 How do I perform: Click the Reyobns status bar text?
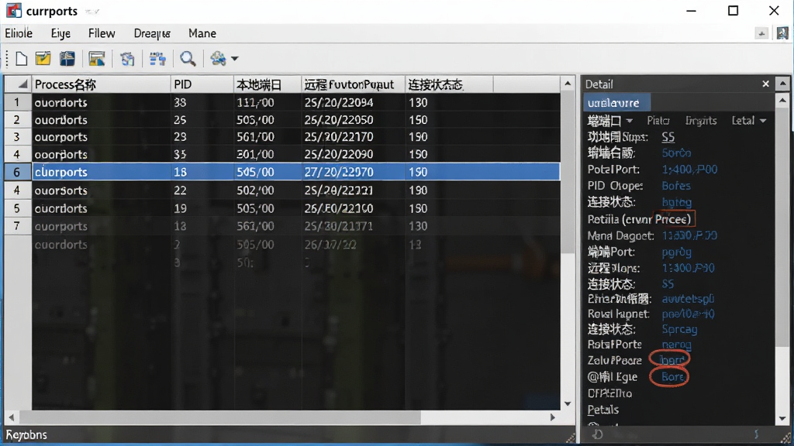(x=26, y=435)
